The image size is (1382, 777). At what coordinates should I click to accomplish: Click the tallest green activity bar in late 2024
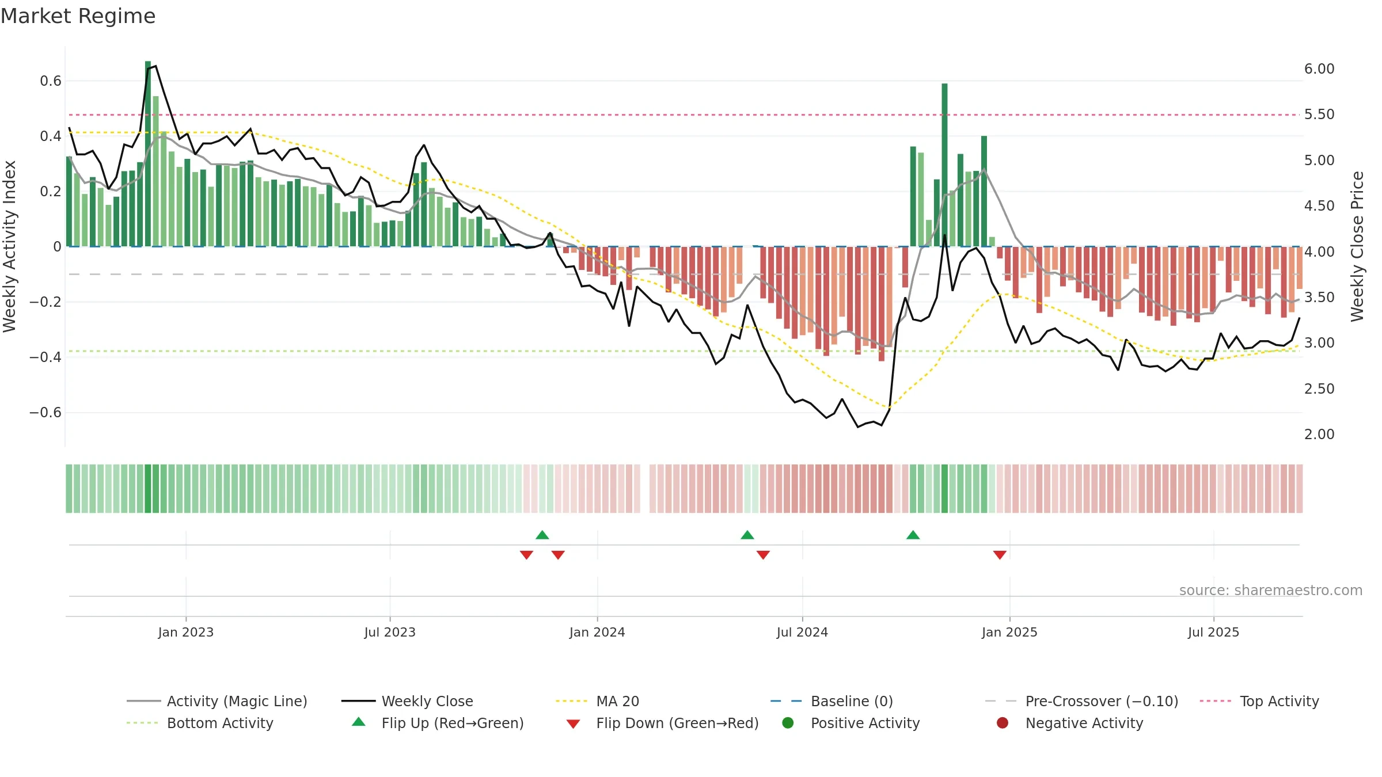pos(944,165)
